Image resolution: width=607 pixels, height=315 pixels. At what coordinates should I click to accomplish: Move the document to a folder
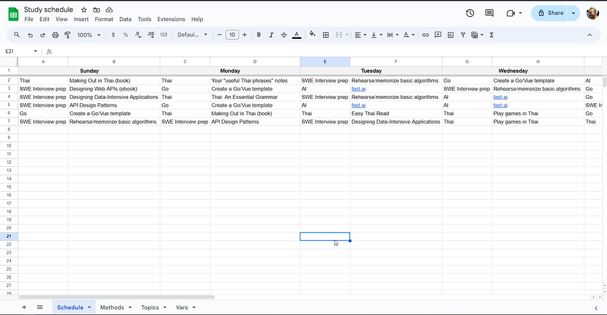(97, 10)
